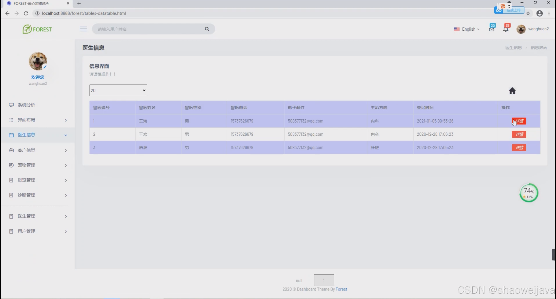556x299 pixels.
Task: Open the English language dropdown
Action: [x=467, y=29]
